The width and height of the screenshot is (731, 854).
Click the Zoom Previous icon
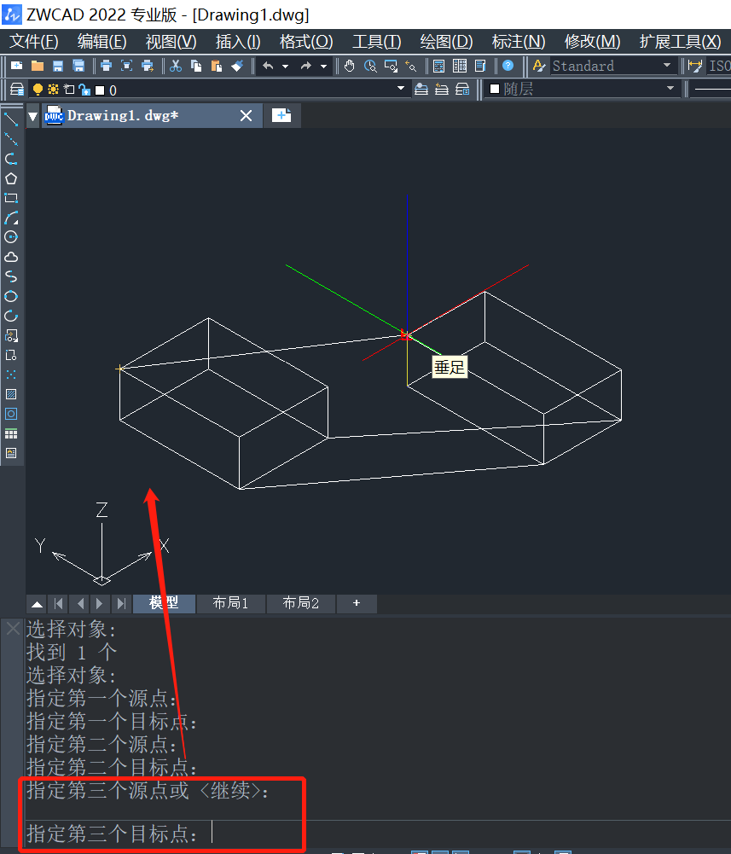(411, 66)
